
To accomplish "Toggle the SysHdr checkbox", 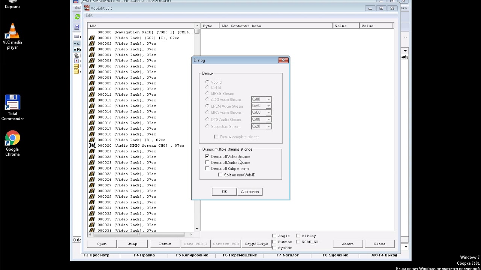I will tap(274, 247).
